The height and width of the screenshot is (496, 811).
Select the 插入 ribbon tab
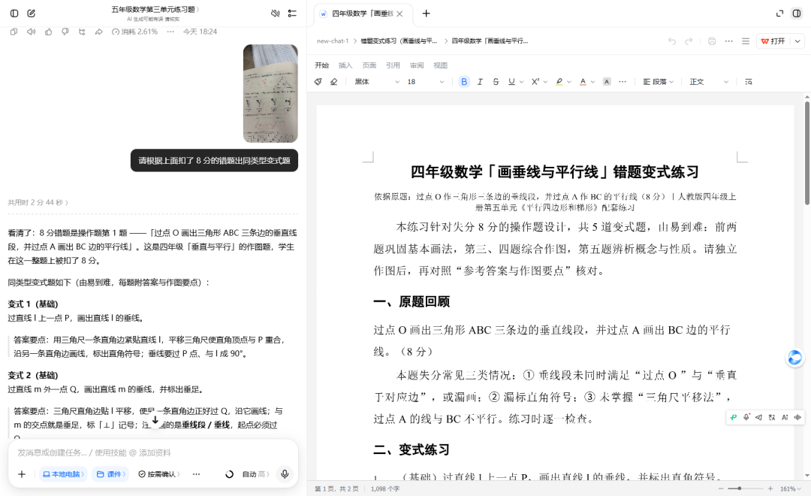[x=345, y=65]
